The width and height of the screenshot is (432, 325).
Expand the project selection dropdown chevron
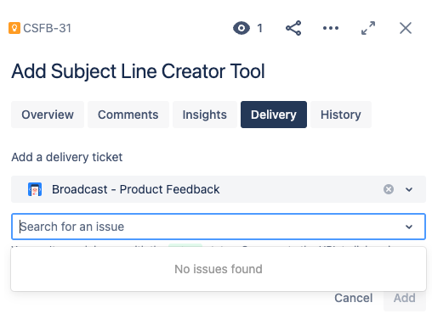(x=409, y=189)
